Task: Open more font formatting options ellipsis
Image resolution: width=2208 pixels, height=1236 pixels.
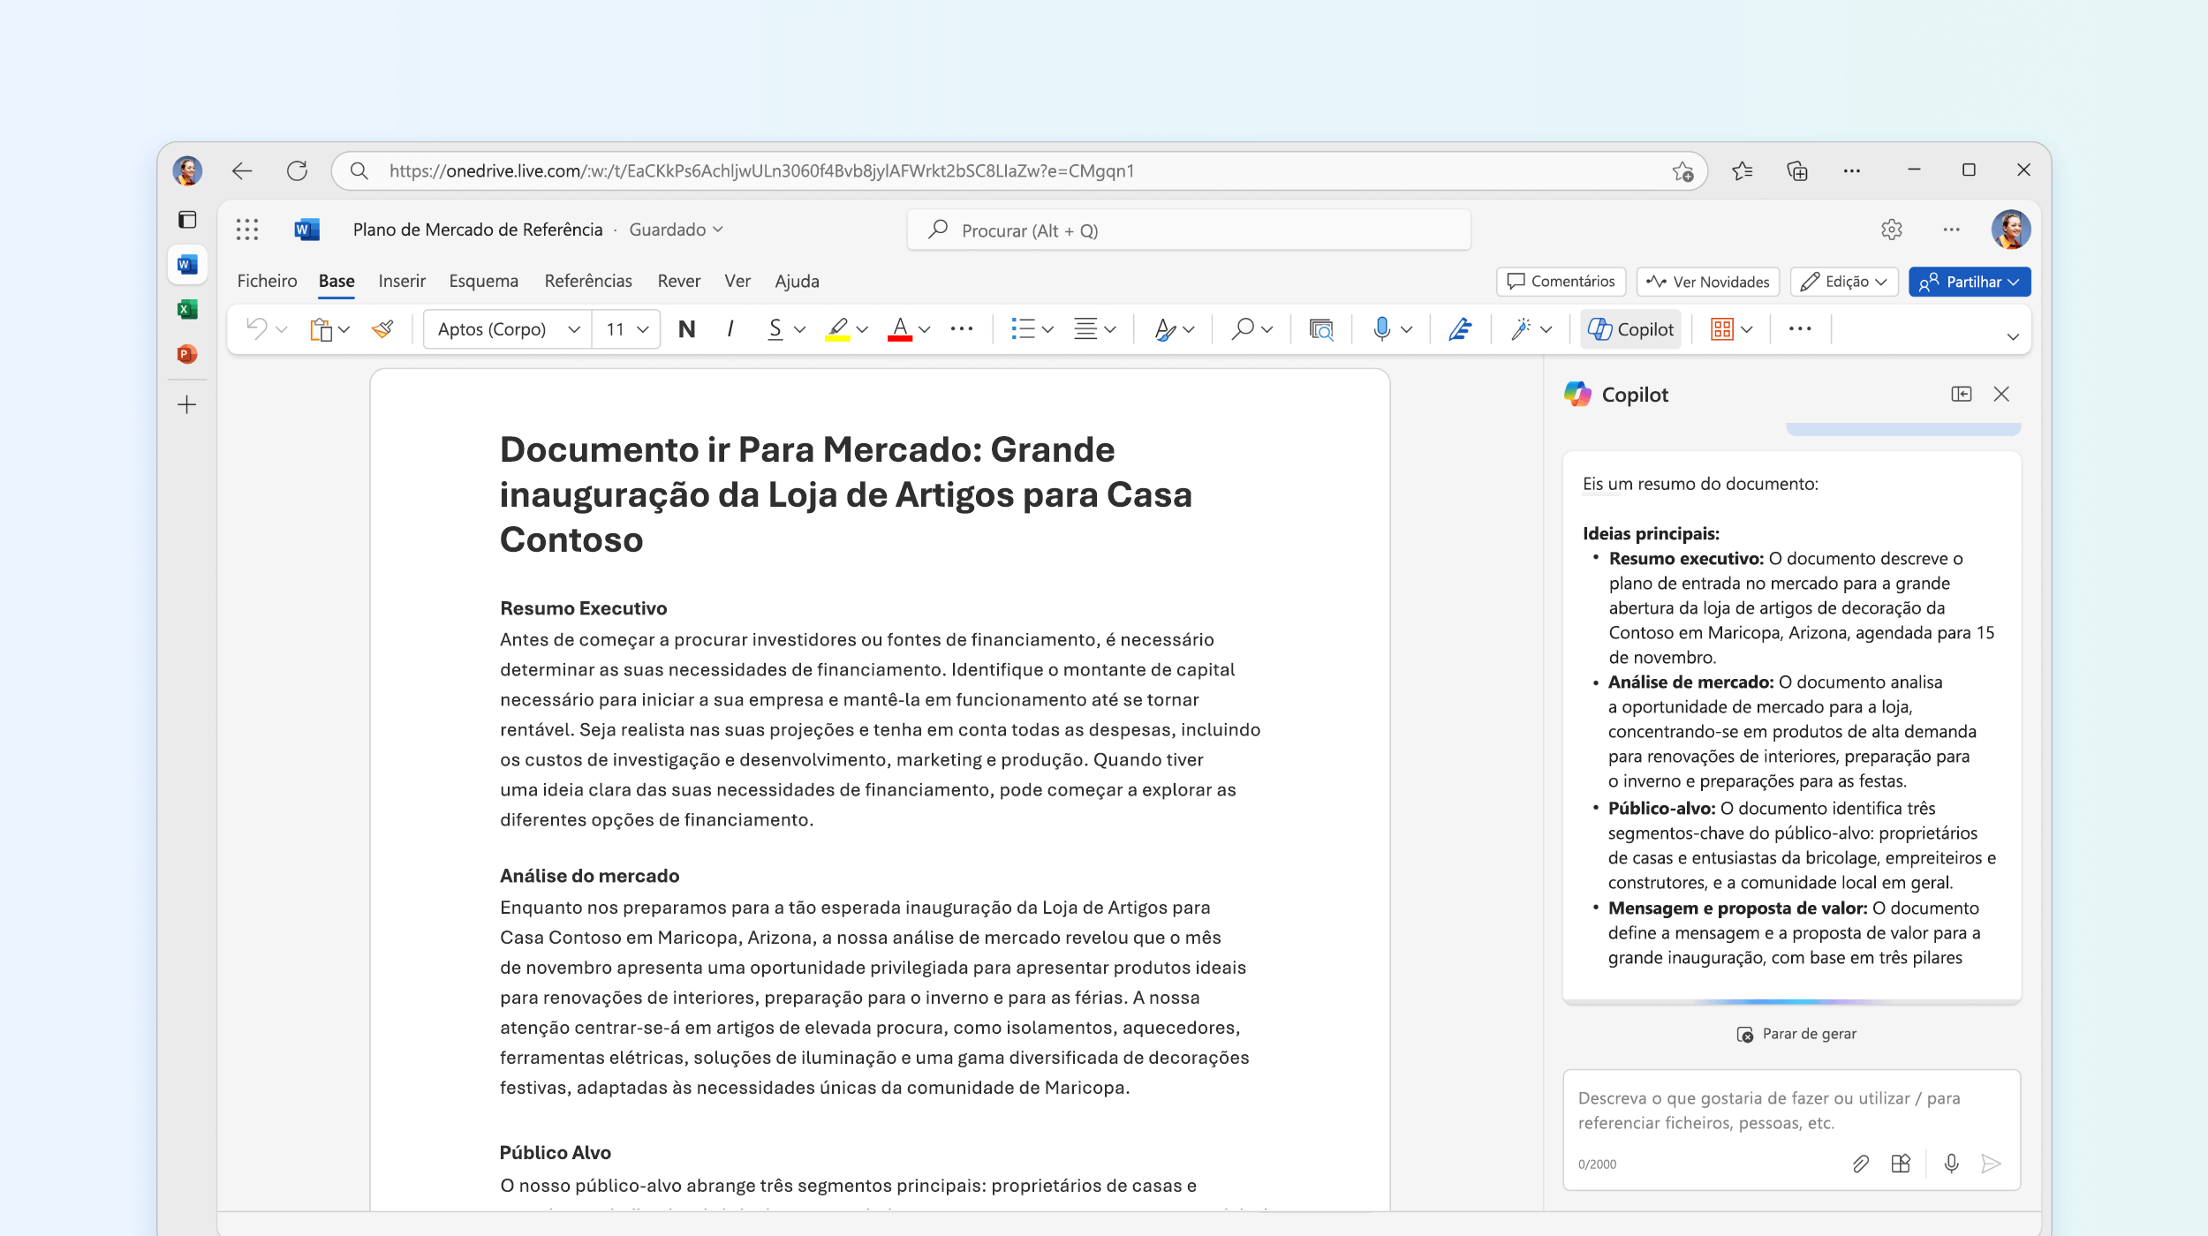Action: (962, 329)
